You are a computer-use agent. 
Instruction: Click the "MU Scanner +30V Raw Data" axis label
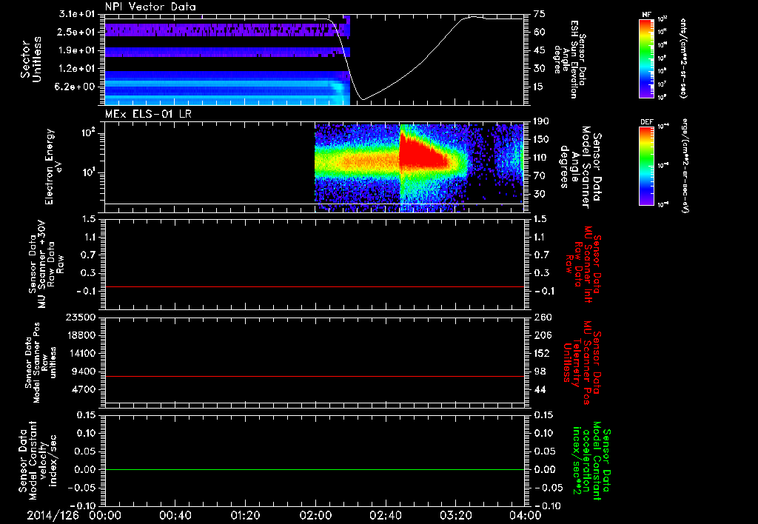coord(47,264)
